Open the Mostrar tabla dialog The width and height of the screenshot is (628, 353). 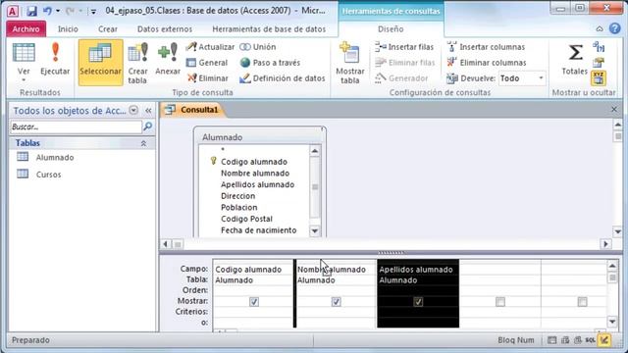349,63
